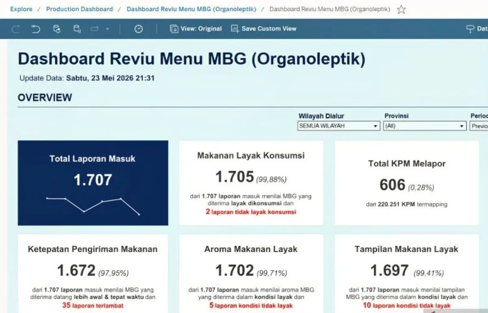
Task: Open the Wilayah Dialur dropdown
Action: pos(338,126)
